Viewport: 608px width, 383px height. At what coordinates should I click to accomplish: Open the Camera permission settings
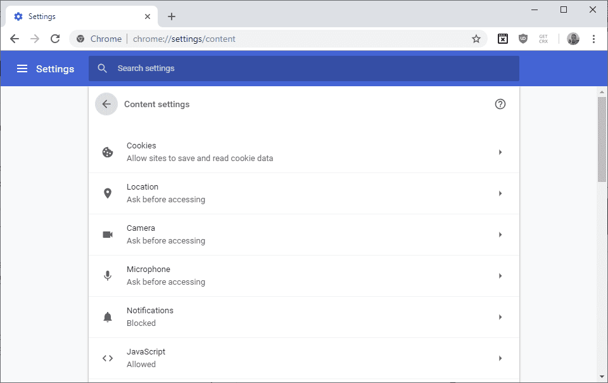[x=304, y=235]
